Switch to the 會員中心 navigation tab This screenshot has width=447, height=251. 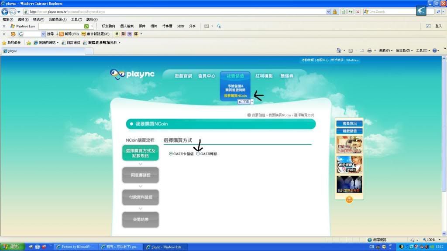(x=206, y=76)
